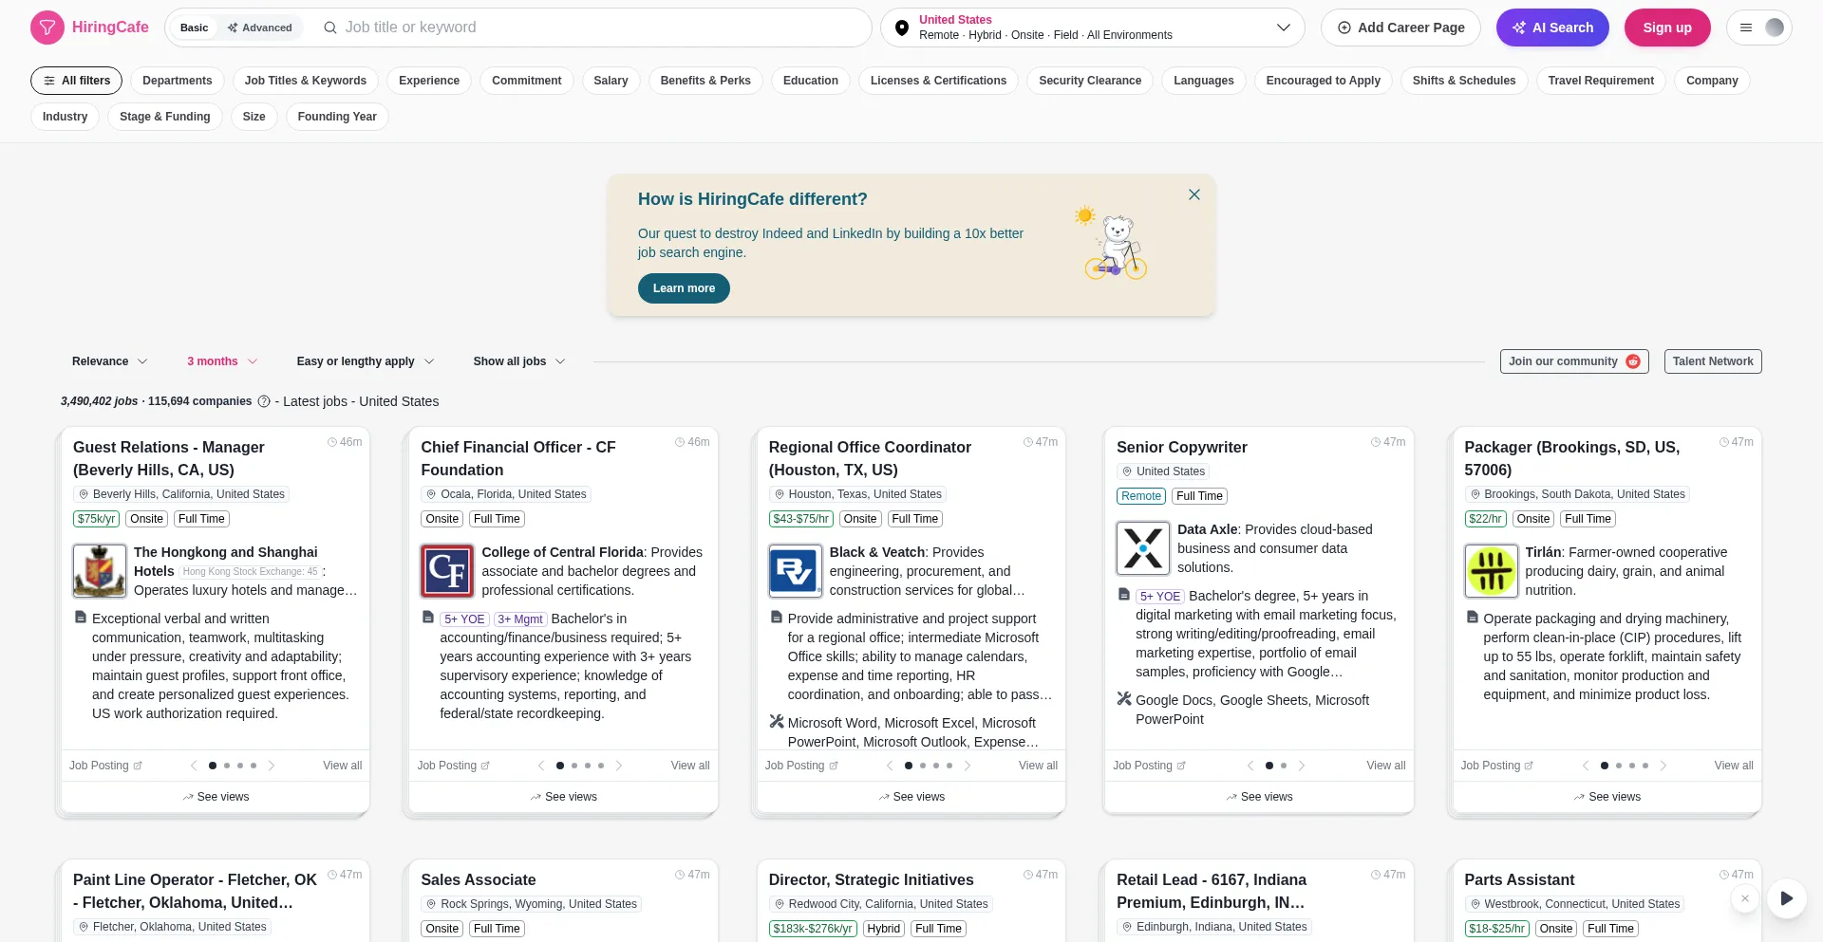Image resolution: width=1823 pixels, height=942 pixels.
Task: Select the Company filter
Action: 1712,81
